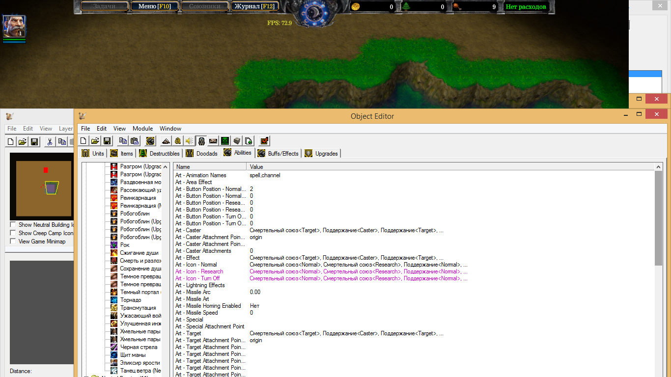Select the Art - Animation Names row
The height and width of the screenshot is (377, 671).
coord(414,175)
